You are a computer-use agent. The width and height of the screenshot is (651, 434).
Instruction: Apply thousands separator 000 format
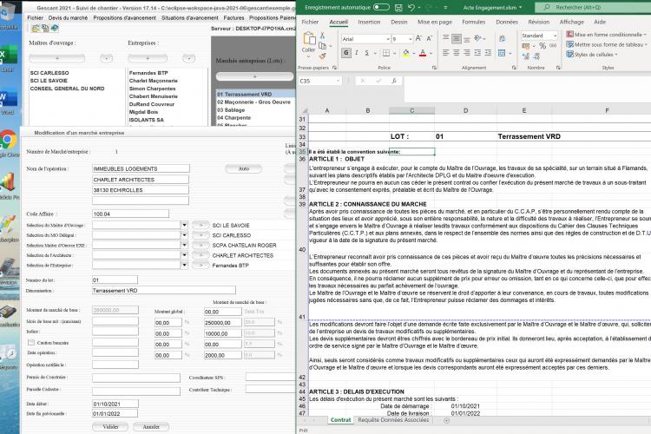[553, 46]
